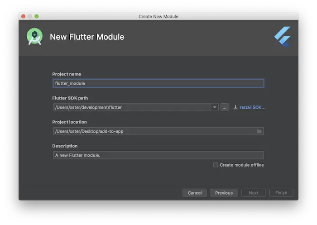Expand the Flutter SDK path dropdown arrow
The height and width of the screenshot is (225, 317).
point(215,107)
